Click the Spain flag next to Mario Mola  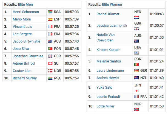point(50,19)
